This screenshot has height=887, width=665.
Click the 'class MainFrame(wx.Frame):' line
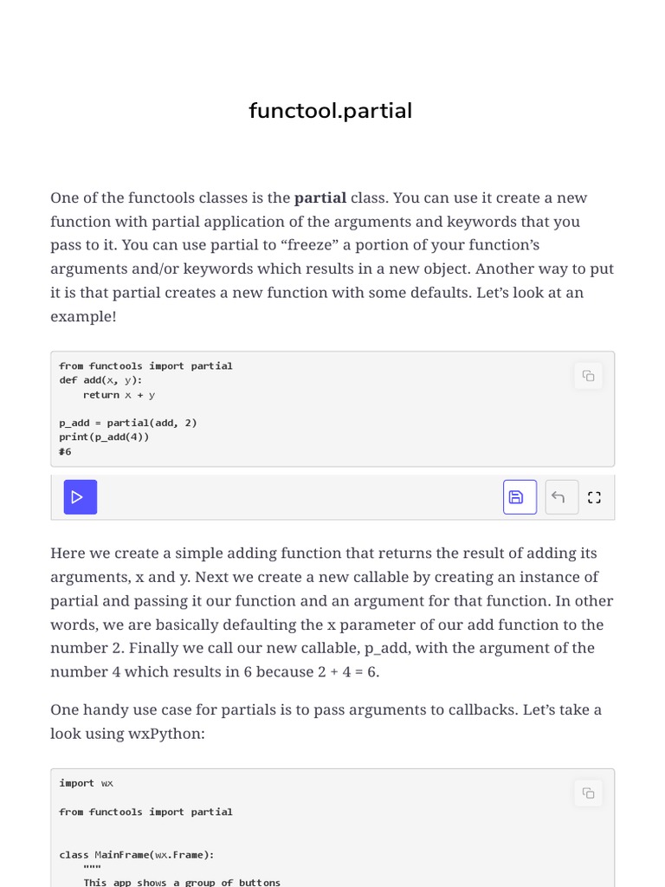[x=136, y=855]
